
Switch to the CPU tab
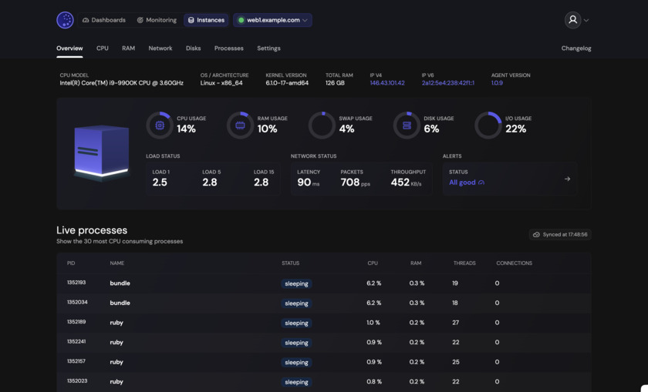tap(102, 49)
